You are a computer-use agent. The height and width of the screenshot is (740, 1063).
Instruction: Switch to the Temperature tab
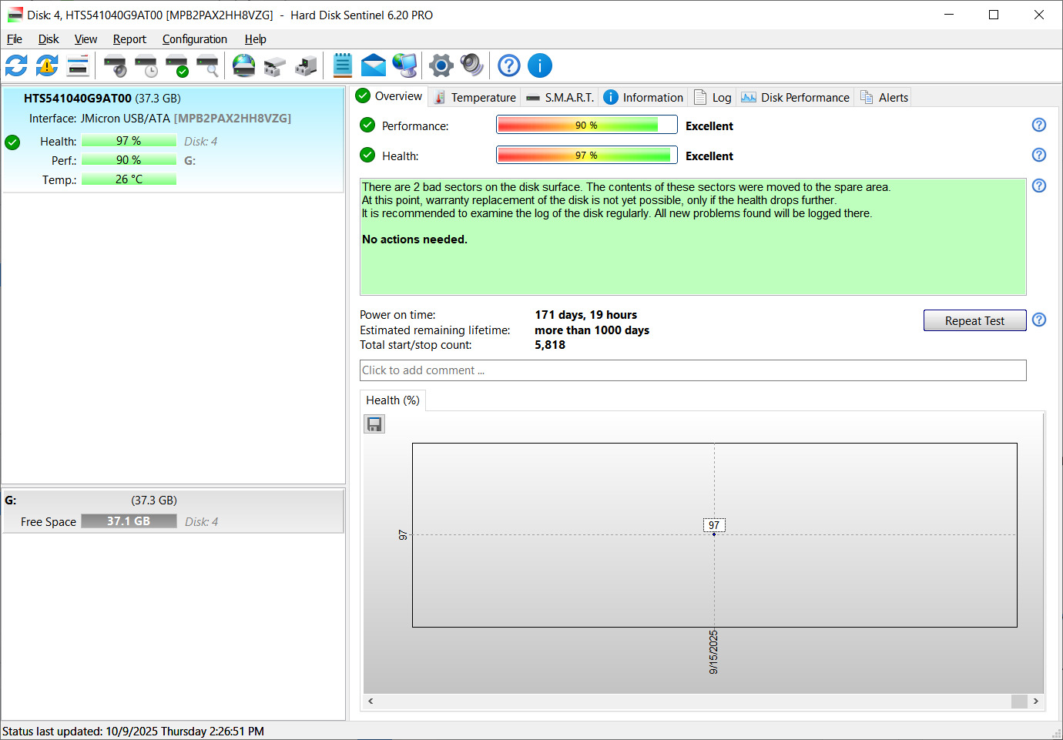(x=474, y=98)
